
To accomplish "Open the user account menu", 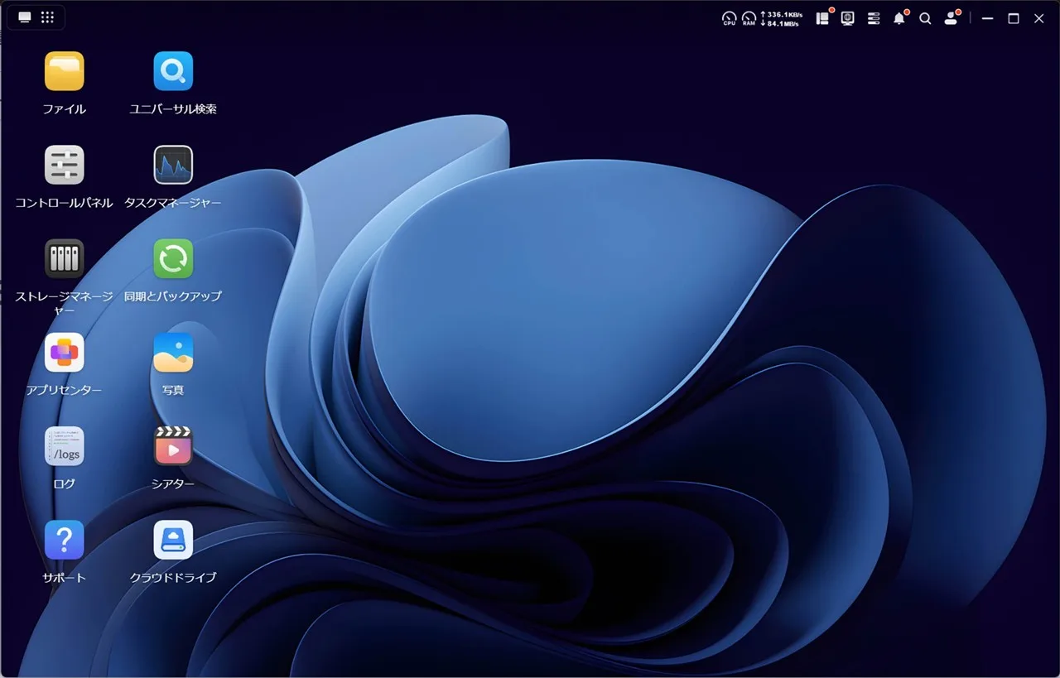I will point(952,18).
